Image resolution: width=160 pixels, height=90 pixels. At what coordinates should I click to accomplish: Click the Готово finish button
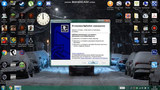point(93,63)
